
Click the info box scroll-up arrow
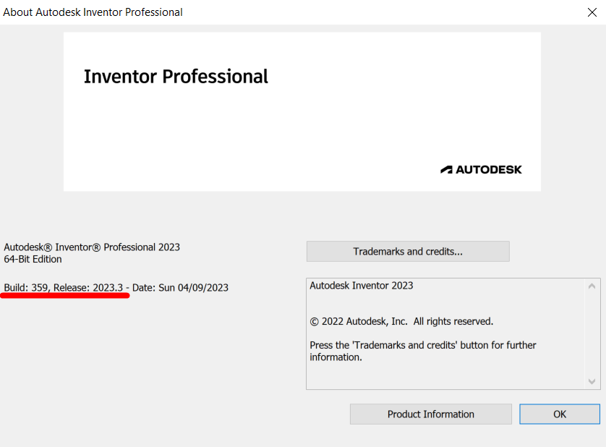(593, 286)
